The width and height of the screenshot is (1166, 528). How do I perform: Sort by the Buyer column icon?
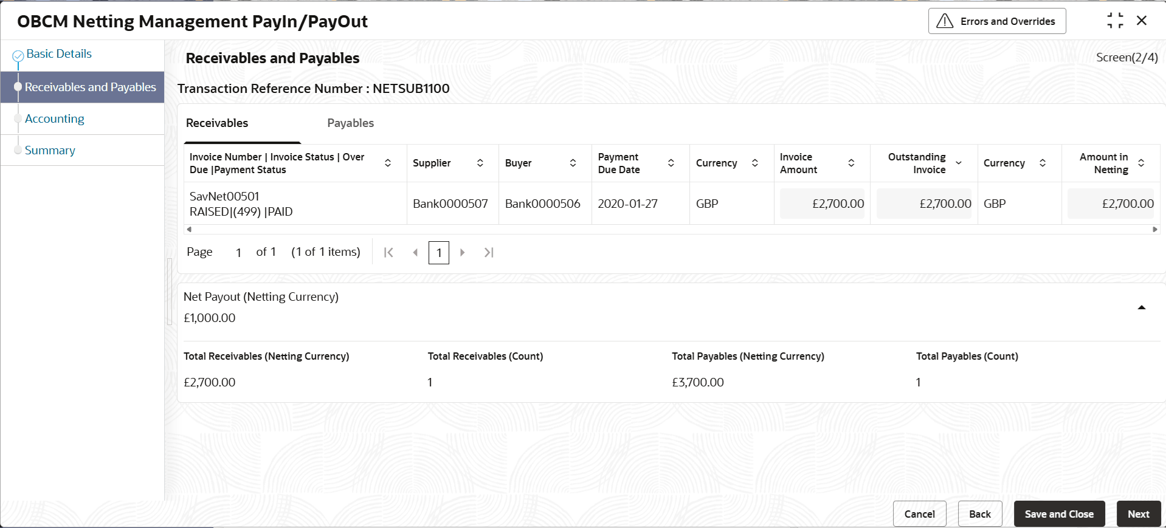coord(573,163)
